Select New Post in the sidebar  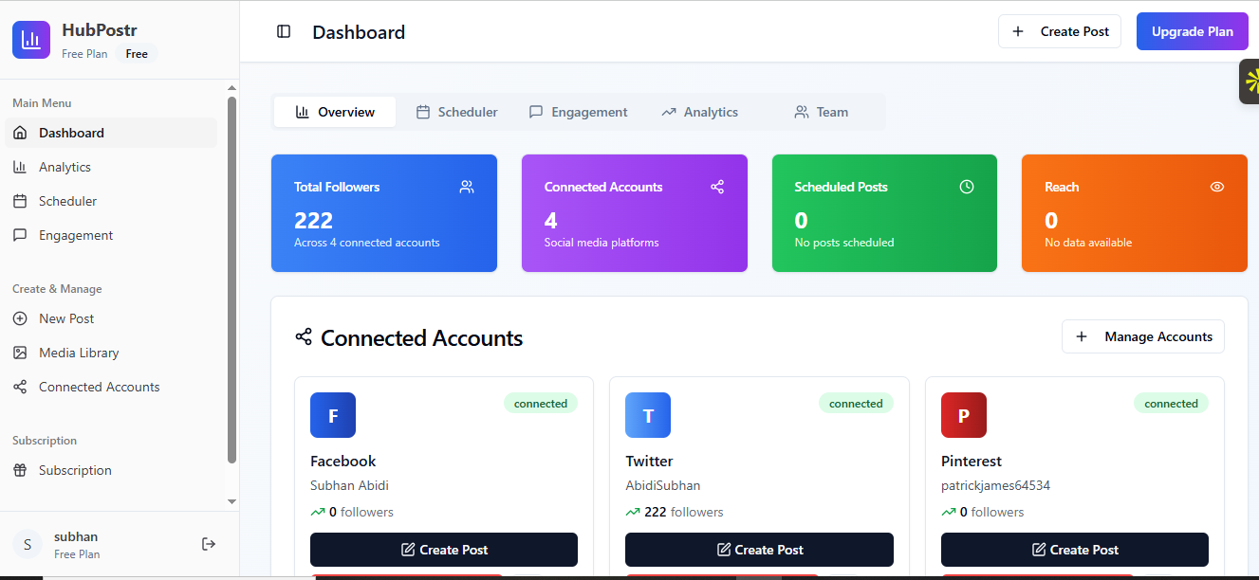(111, 318)
